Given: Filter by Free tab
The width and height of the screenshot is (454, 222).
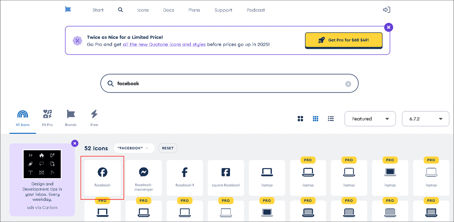Looking at the screenshot, I should coord(94,118).
